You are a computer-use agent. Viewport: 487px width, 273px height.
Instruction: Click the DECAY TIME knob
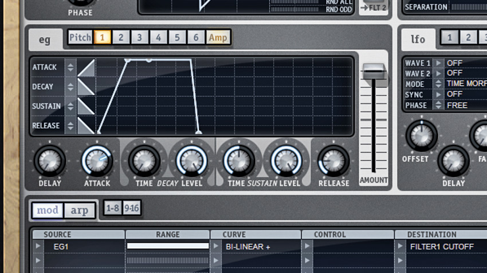tap(144, 161)
